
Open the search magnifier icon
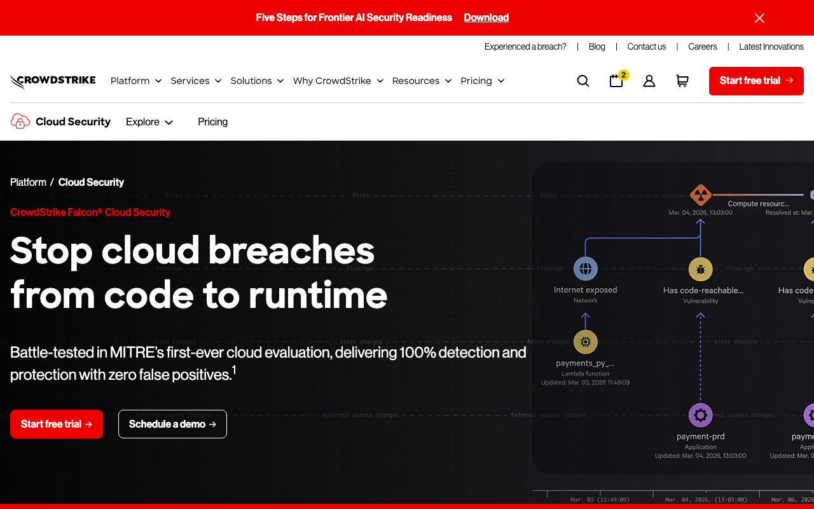583,81
